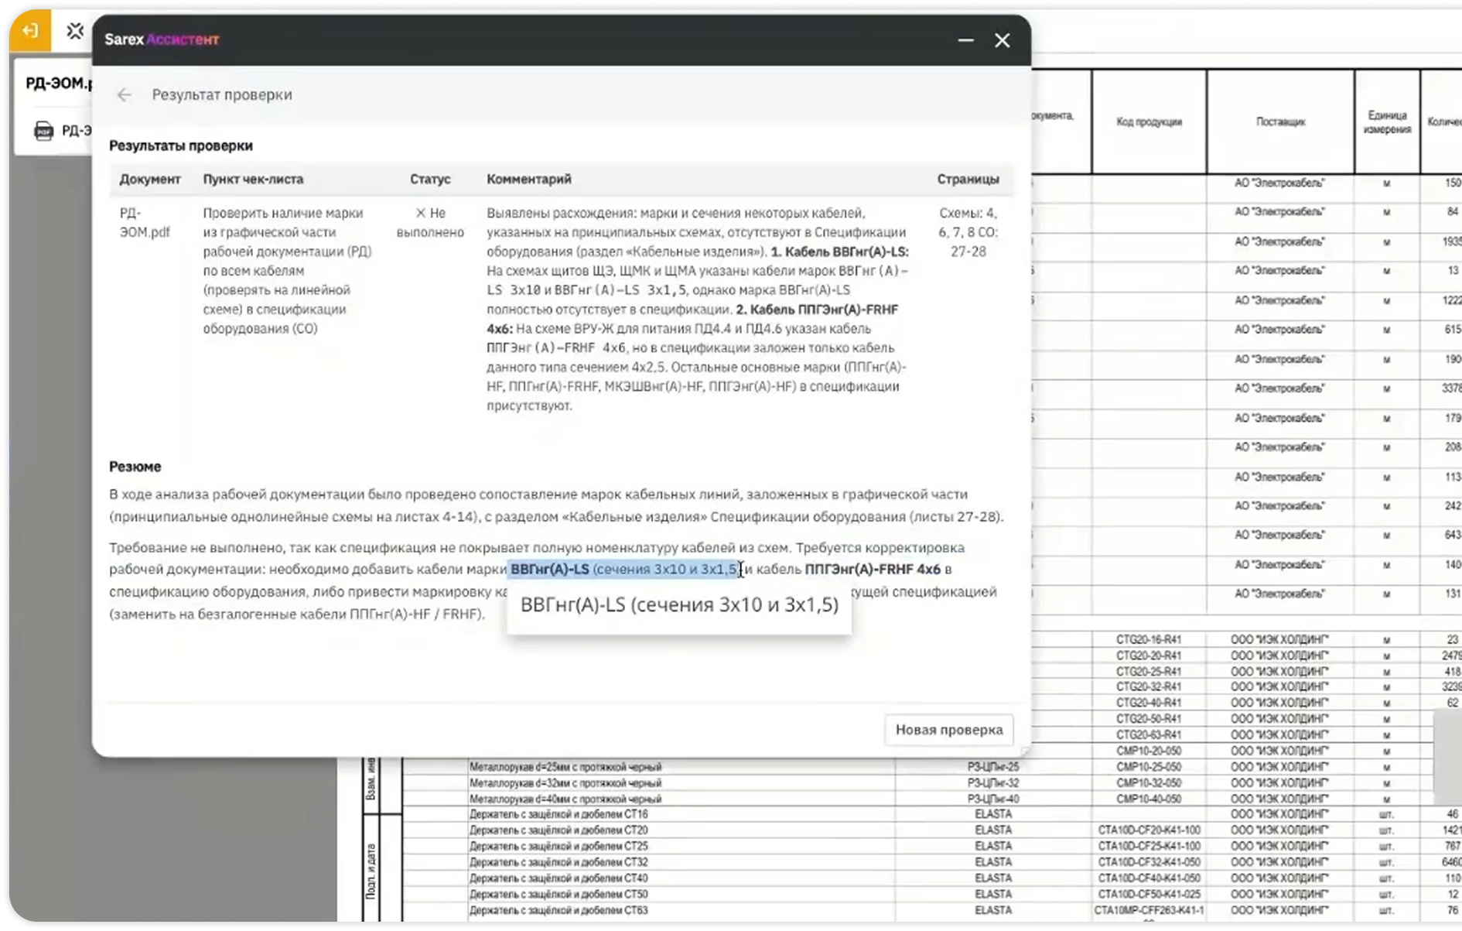Viewport: 1462px width, 931px height.
Task: Click the tools icon next to the exit button
Action: point(75,31)
